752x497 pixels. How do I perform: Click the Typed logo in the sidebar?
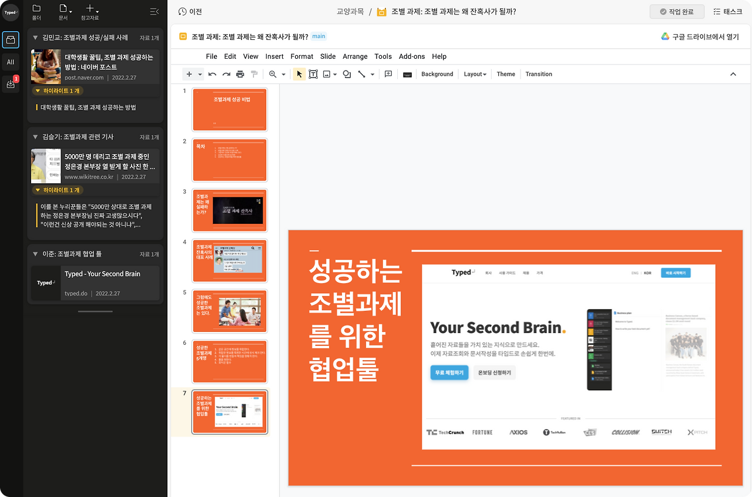(11, 12)
